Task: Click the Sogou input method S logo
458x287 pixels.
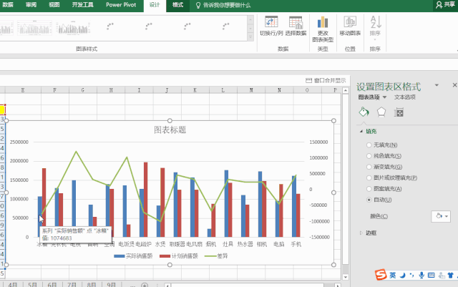Action: (381, 275)
